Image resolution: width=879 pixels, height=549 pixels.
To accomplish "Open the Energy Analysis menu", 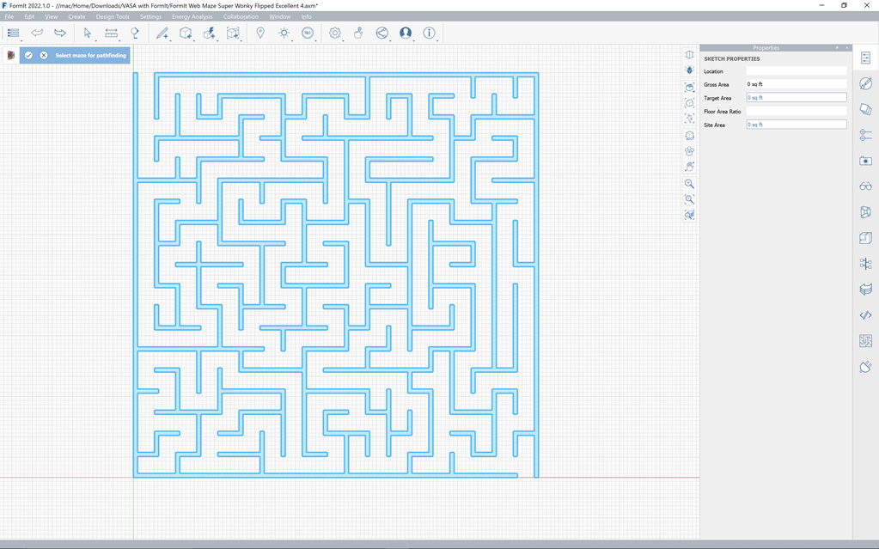I will [x=192, y=16].
